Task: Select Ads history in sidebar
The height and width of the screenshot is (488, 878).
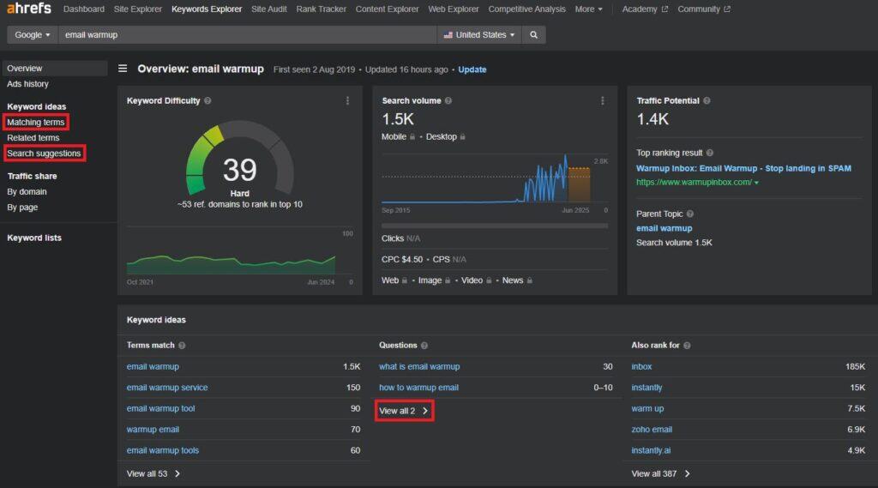Action: click(28, 84)
